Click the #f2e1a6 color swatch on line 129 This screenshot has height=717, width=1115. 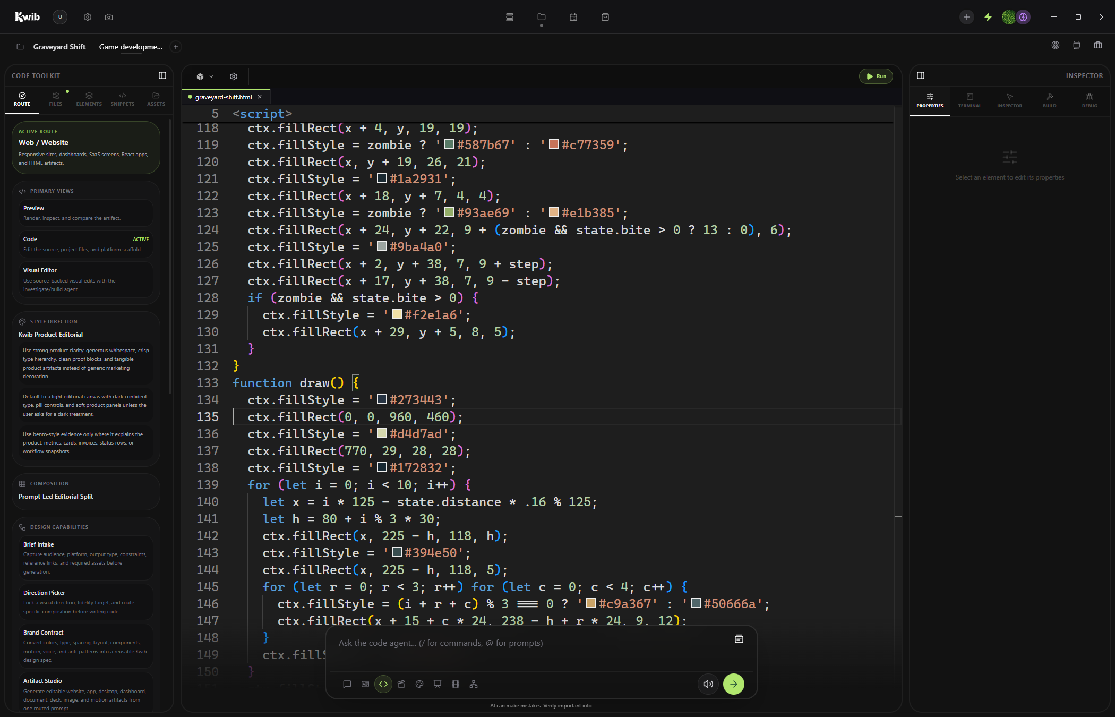[x=397, y=314]
